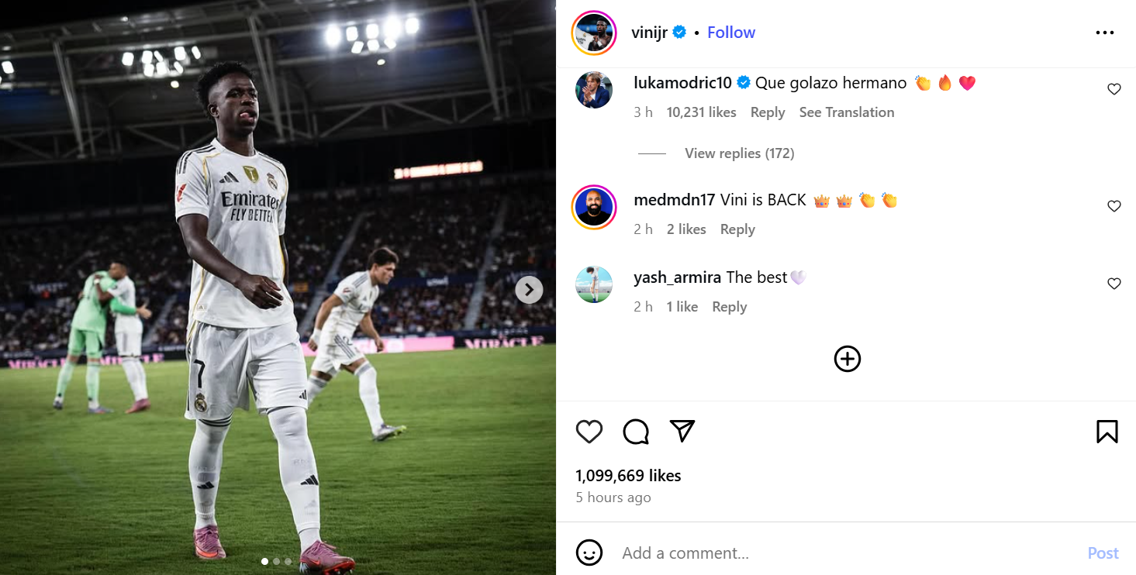
Task: Click the Post comment button
Action: (1103, 553)
